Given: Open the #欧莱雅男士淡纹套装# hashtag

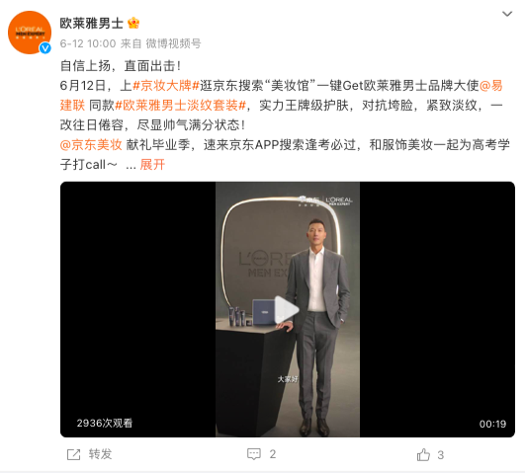Looking at the screenshot, I should coord(181,106).
